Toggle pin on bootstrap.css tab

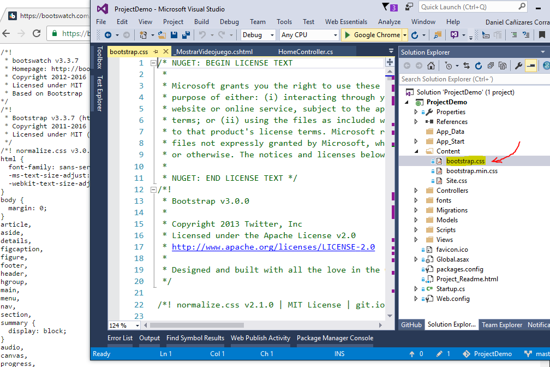[156, 52]
